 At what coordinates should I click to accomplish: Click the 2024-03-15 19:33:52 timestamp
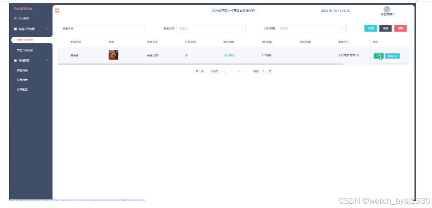[x=335, y=11]
